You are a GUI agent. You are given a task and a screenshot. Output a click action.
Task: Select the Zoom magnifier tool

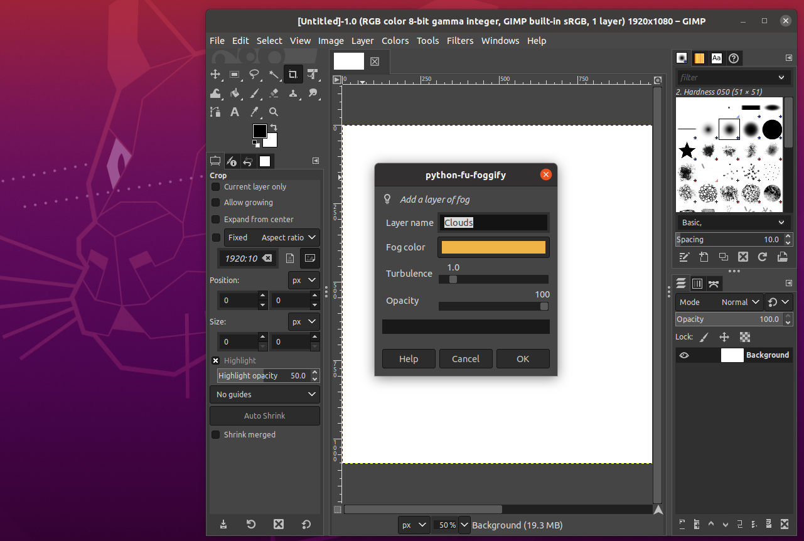point(274,112)
